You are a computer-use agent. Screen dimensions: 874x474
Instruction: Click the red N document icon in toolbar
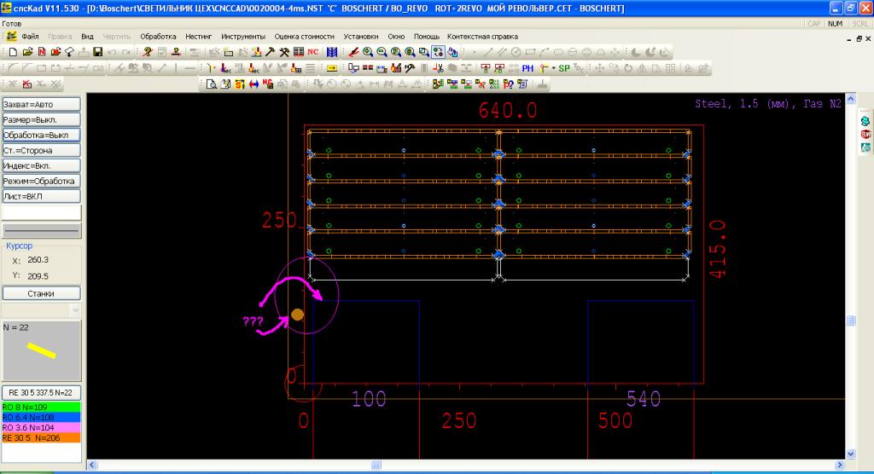[x=42, y=52]
